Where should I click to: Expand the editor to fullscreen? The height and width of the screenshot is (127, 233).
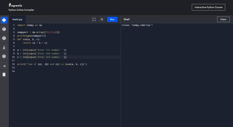click(x=94, y=19)
